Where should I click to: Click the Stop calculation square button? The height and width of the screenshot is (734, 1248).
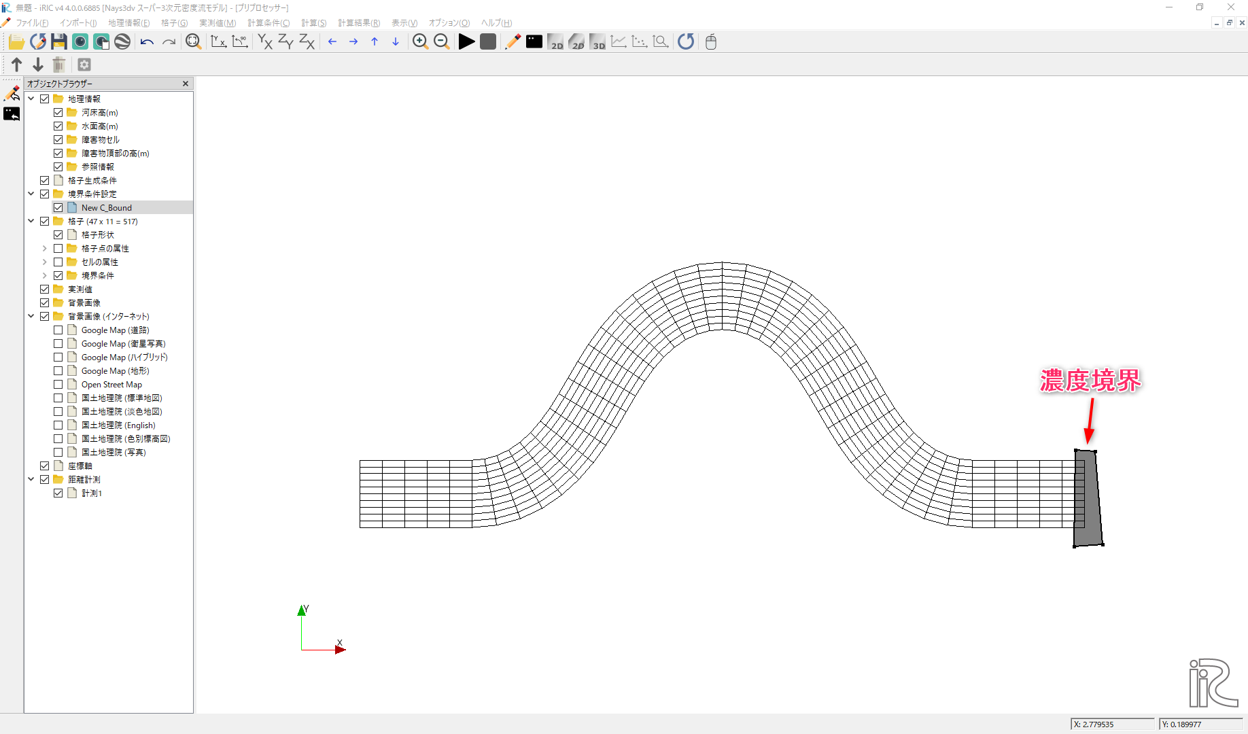[x=488, y=42]
